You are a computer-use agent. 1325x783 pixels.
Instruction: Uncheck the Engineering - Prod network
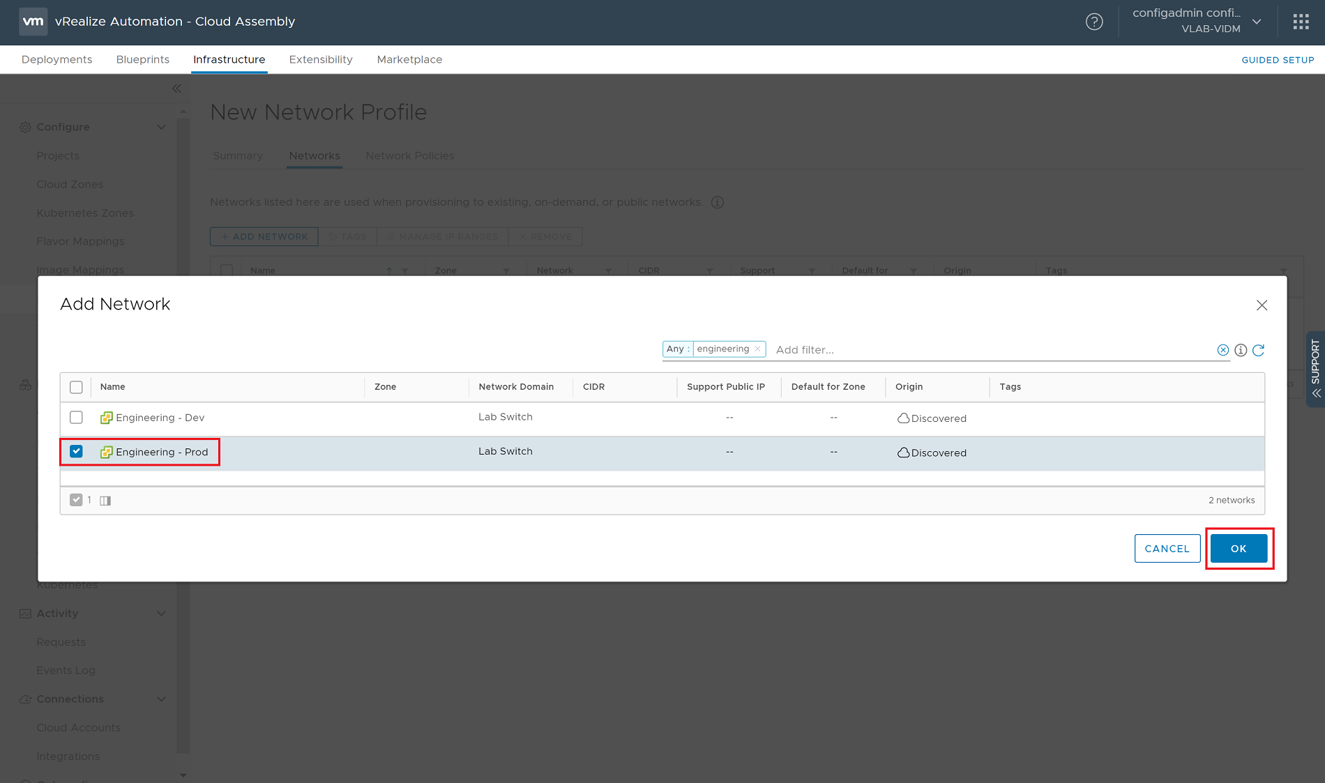[76, 451]
